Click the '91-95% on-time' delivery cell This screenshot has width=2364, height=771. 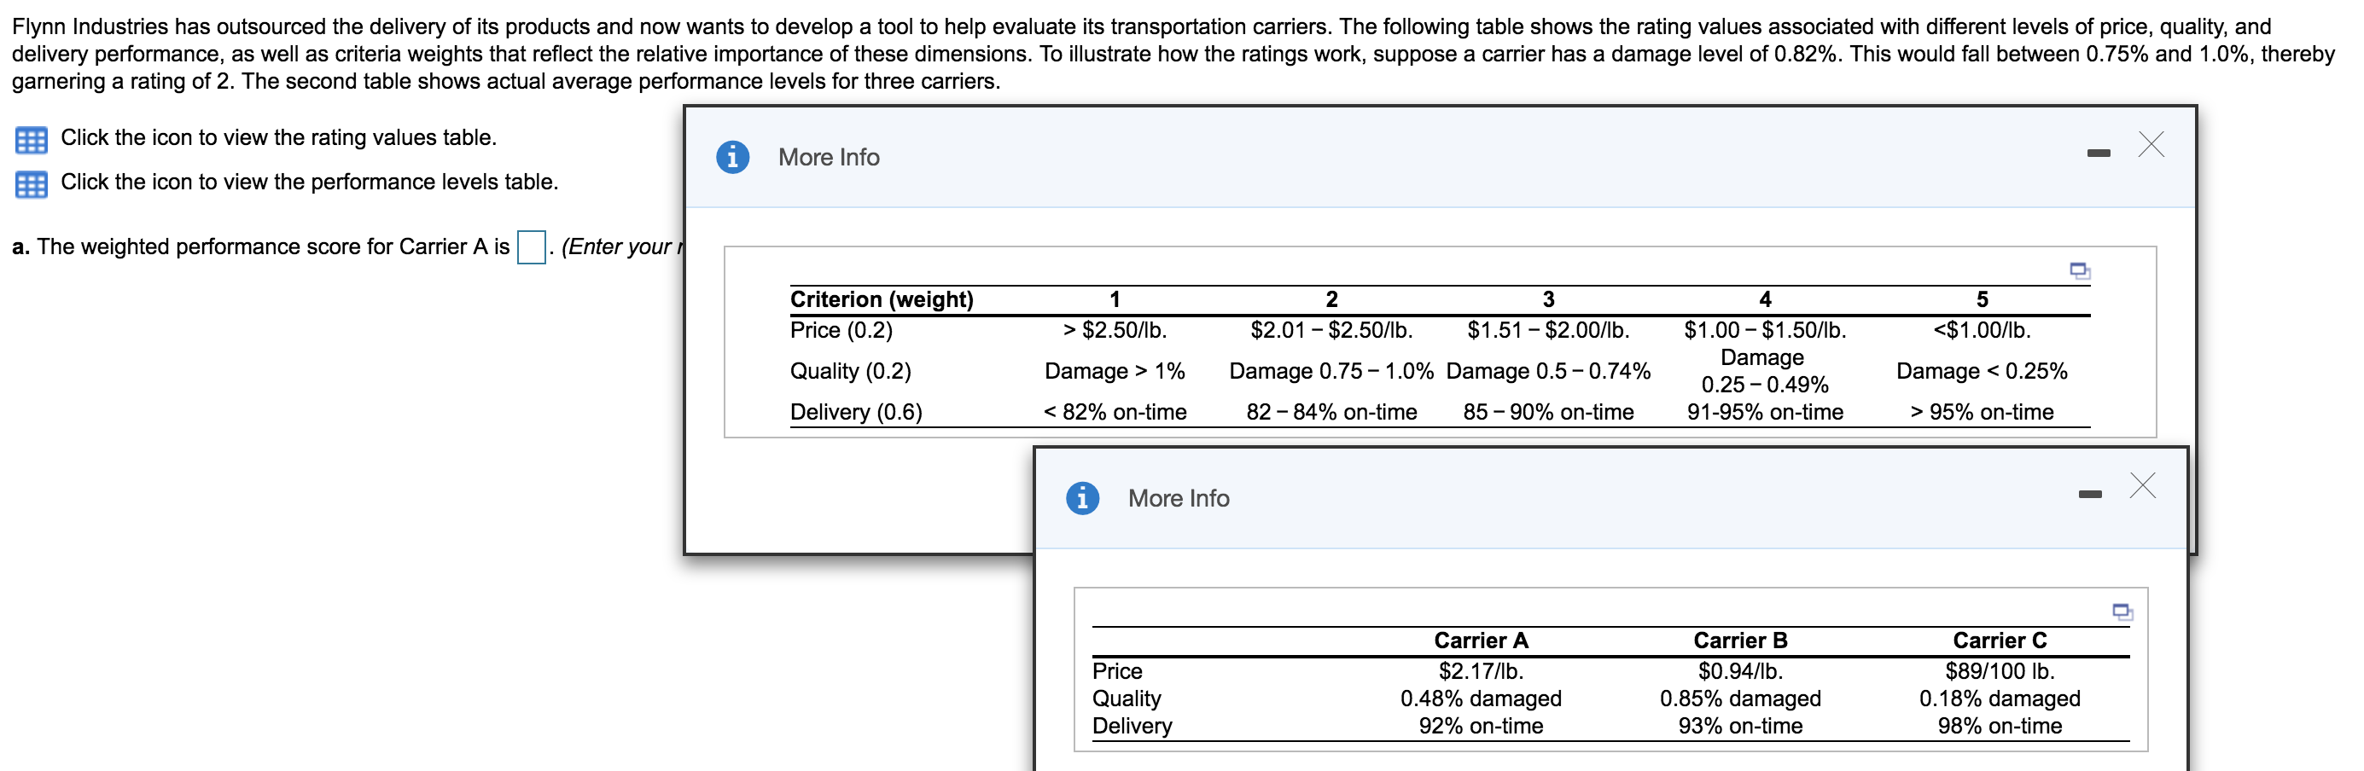pos(1765,413)
